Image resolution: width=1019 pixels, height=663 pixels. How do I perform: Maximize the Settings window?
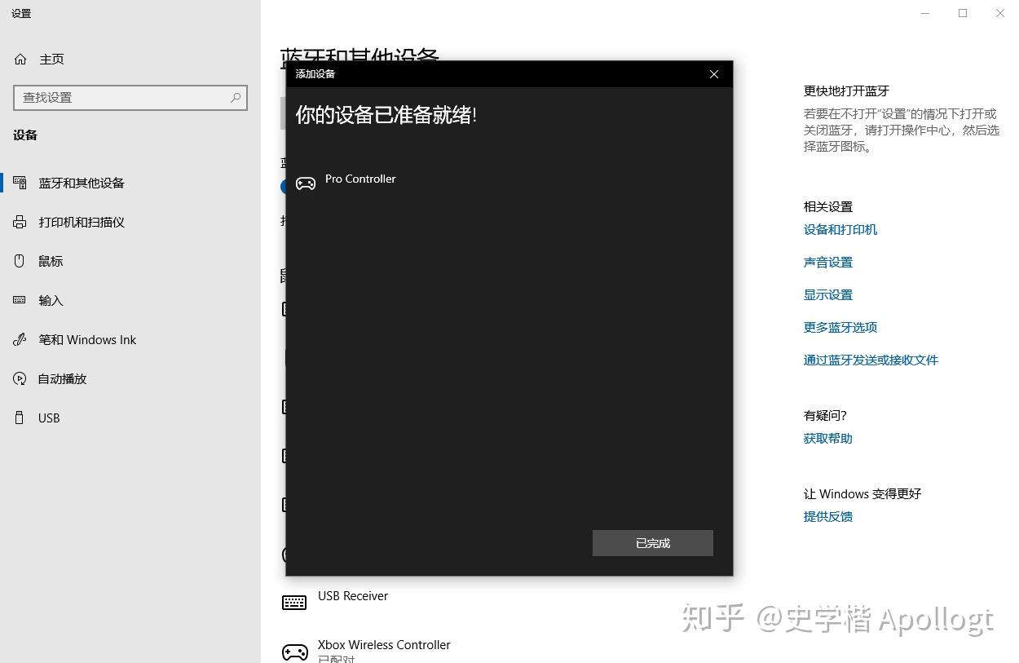tap(963, 13)
